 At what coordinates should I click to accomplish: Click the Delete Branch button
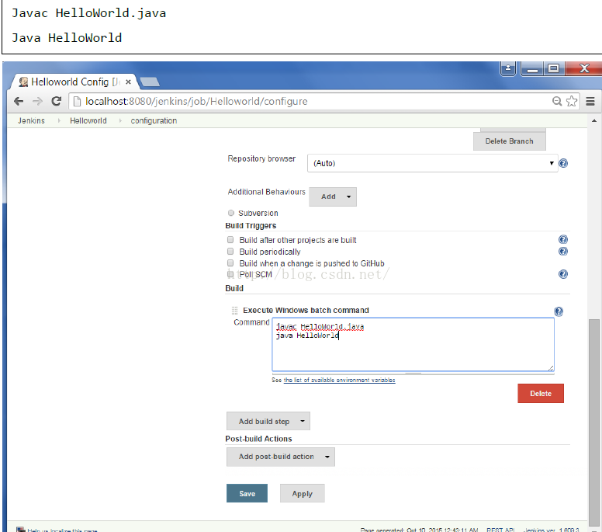pos(509,141)
